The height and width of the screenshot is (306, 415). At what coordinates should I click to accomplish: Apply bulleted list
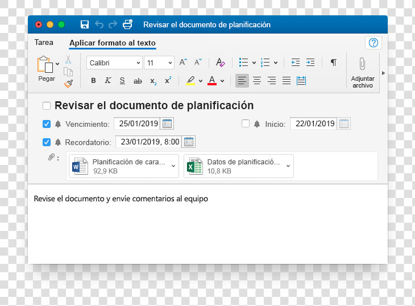243,63
